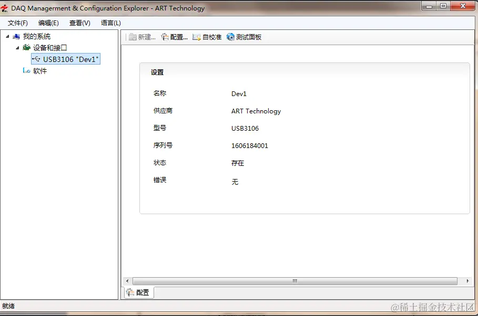
Task: Click the scrollbar left arrow
Action: [x=127, y=281]
